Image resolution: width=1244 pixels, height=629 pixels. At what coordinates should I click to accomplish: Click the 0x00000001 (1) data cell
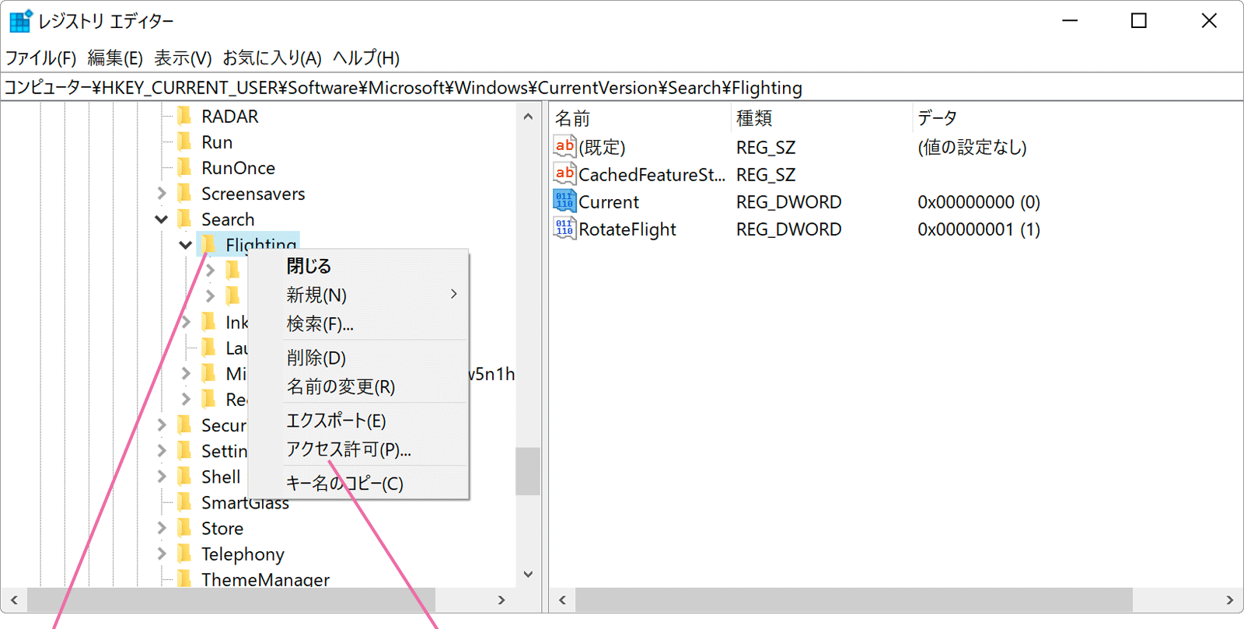coord(979,229)
